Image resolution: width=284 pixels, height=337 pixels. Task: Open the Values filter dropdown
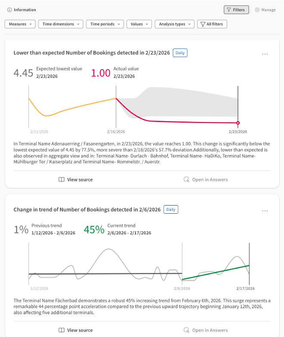click(x=139, y=24)
